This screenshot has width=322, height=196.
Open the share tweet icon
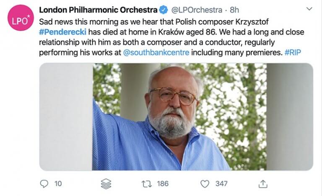[x=263, y=183]
